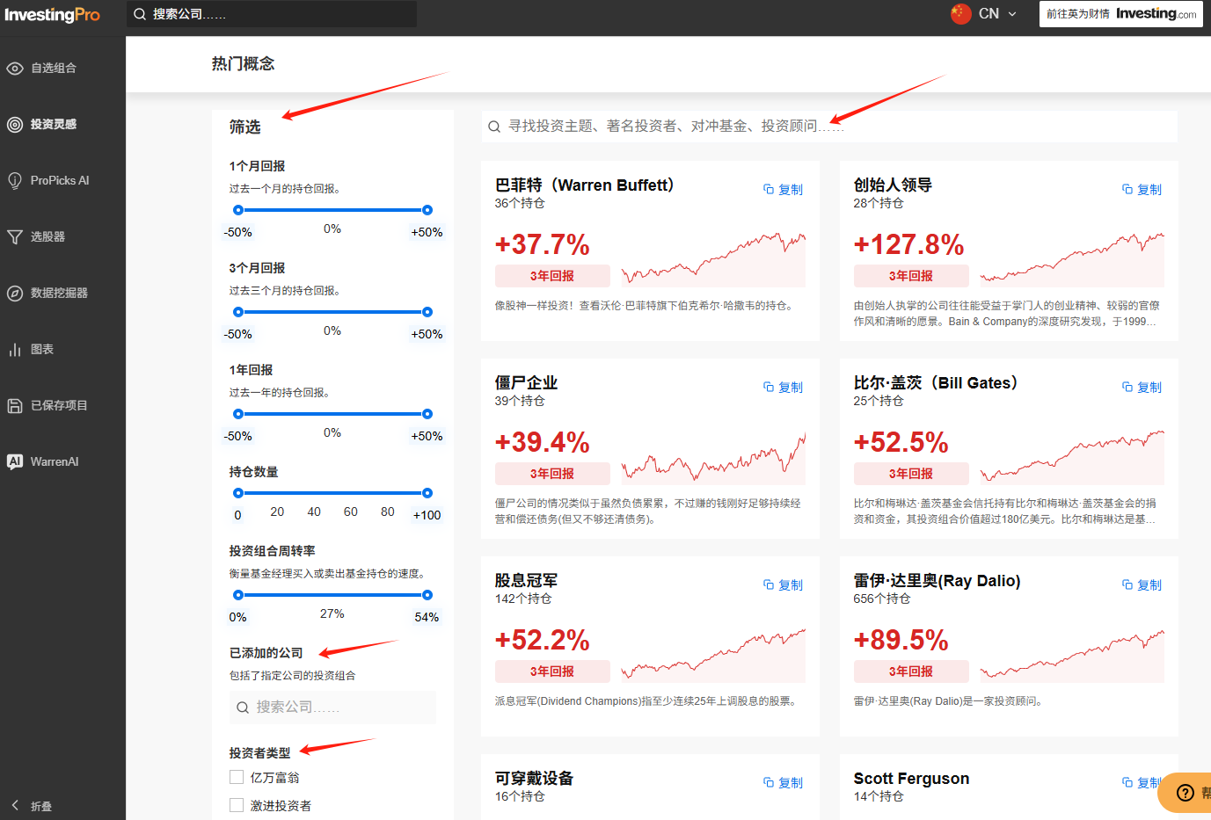
Task: Click the magnifier icon in top search
Action: click(140, 14)
